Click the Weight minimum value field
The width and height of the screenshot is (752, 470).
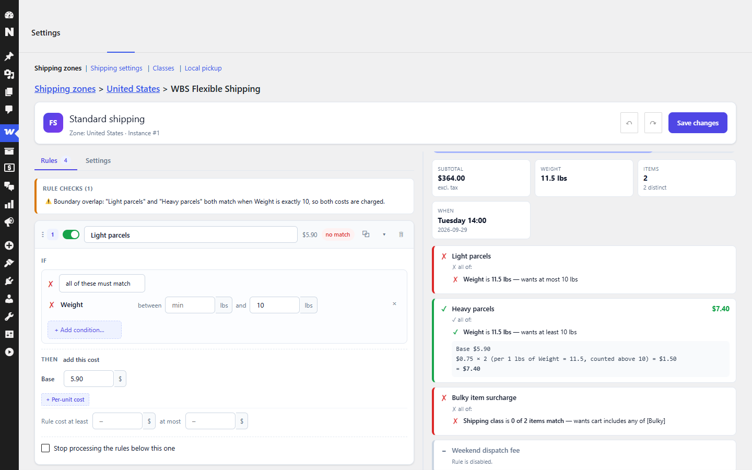[190, 305]
